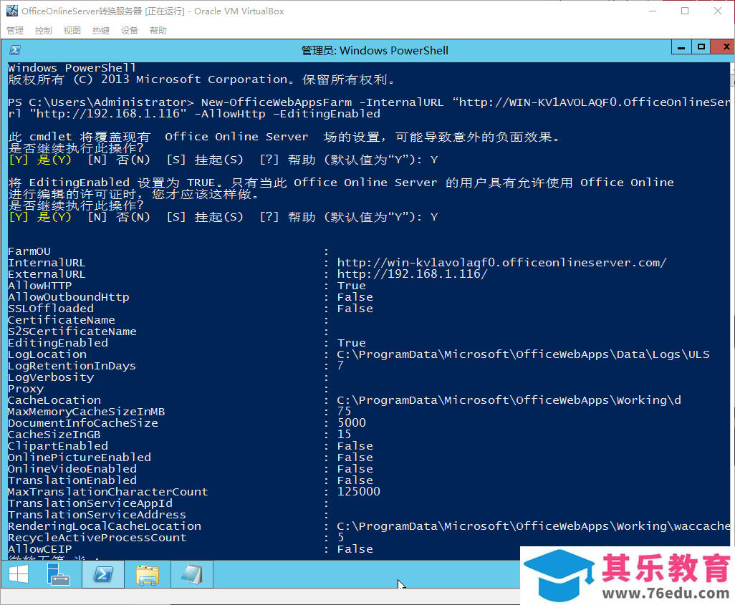
Task: Minimize the VirtualBox window
Action: [x=653, y=11]
